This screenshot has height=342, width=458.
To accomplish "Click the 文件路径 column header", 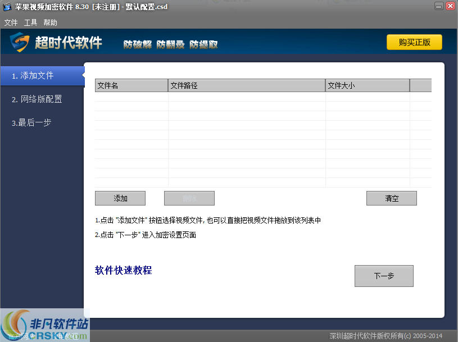I will [247, 85].
